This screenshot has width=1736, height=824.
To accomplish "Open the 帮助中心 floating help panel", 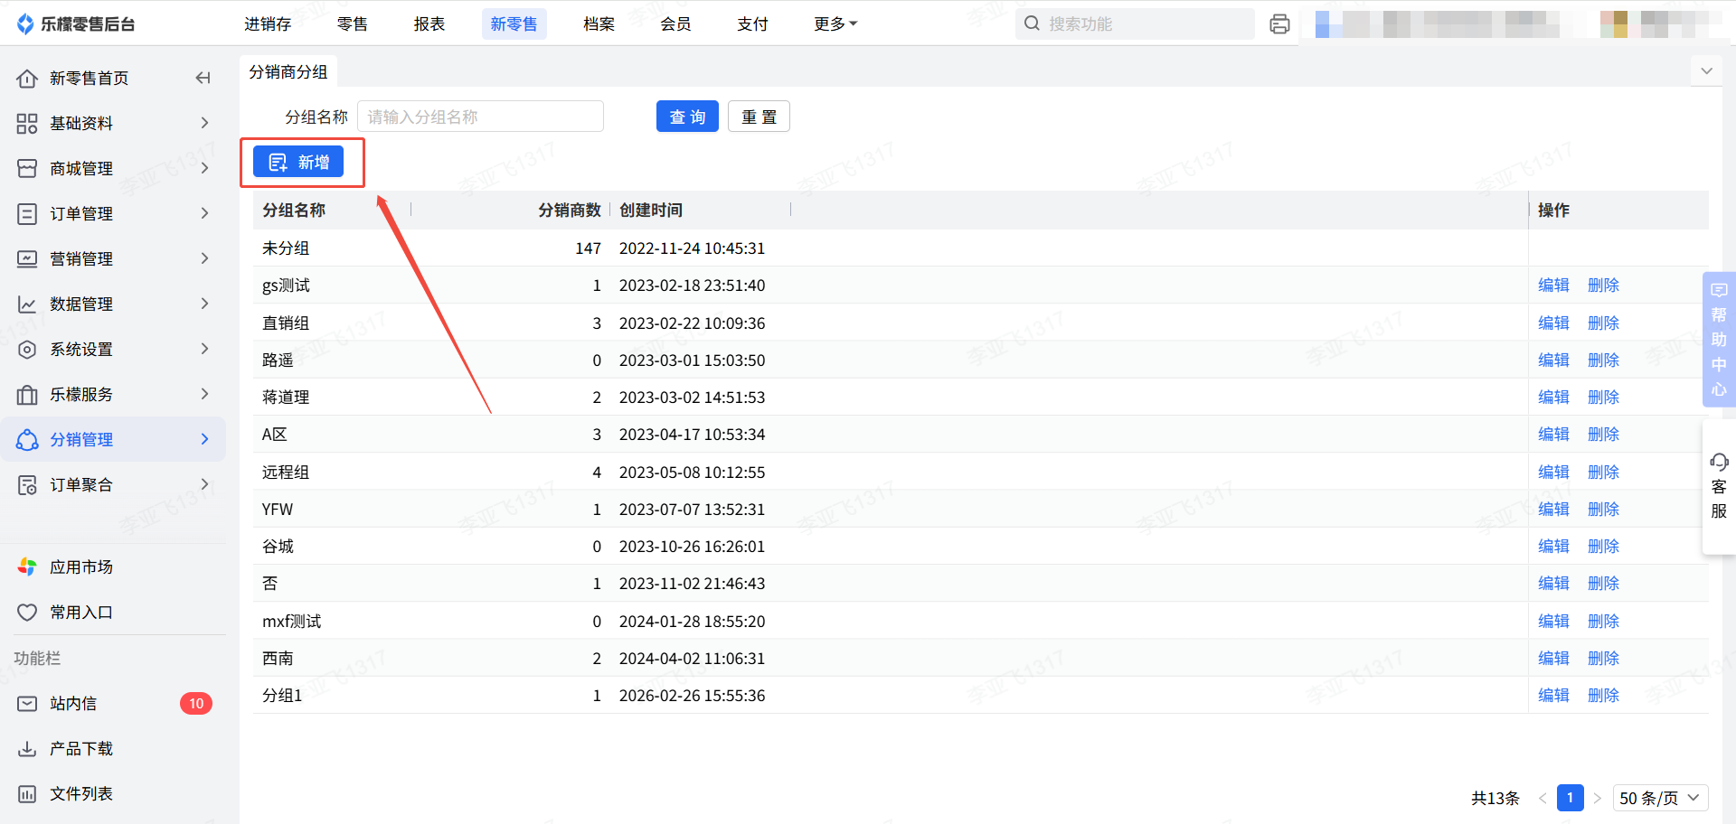I will click(x=1719, y=340).
